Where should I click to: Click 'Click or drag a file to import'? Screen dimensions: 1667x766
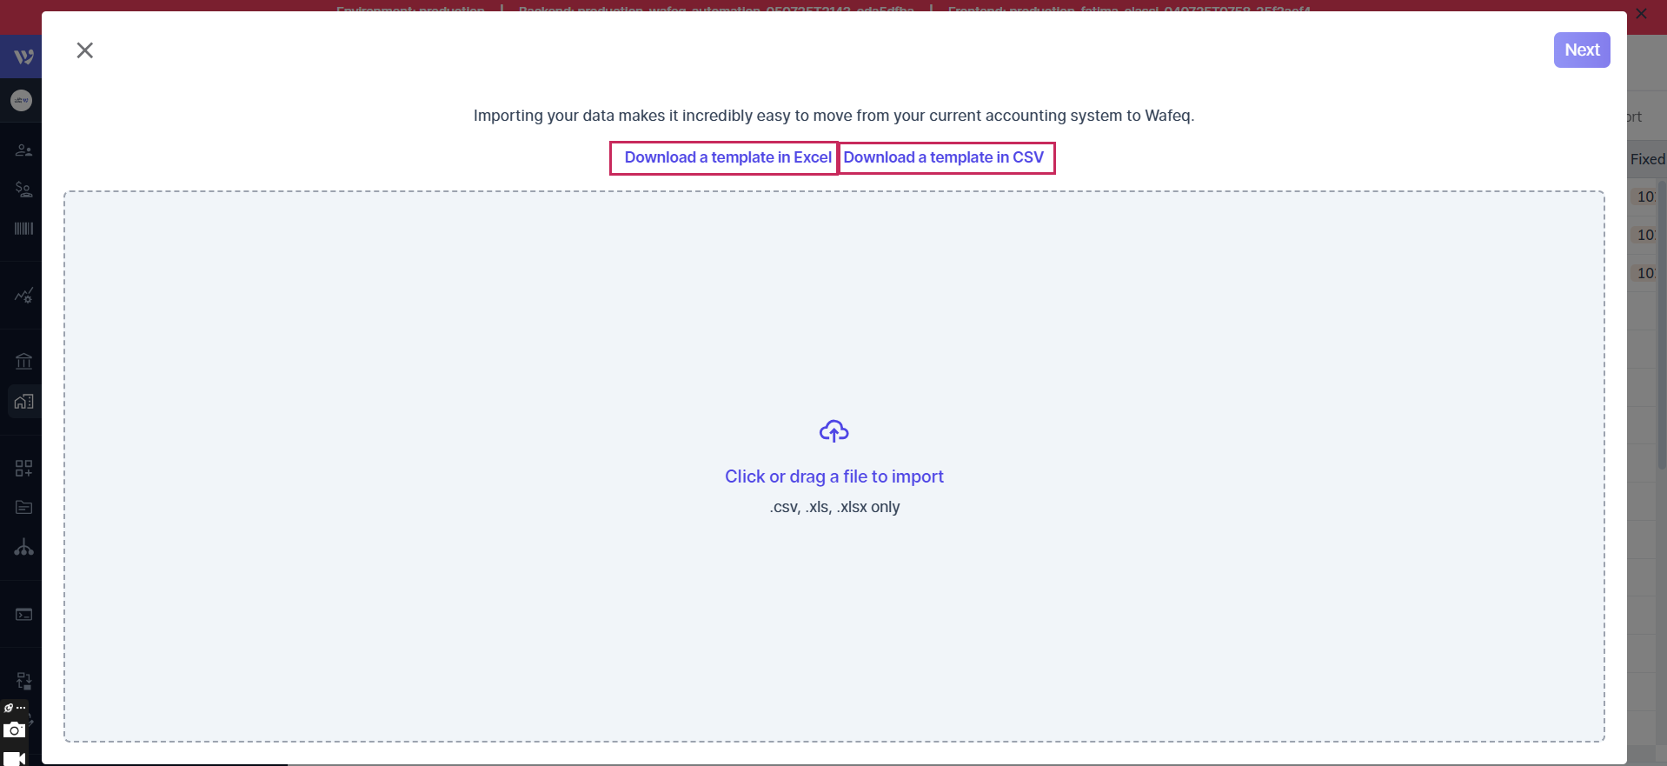[x=834, y=476]
